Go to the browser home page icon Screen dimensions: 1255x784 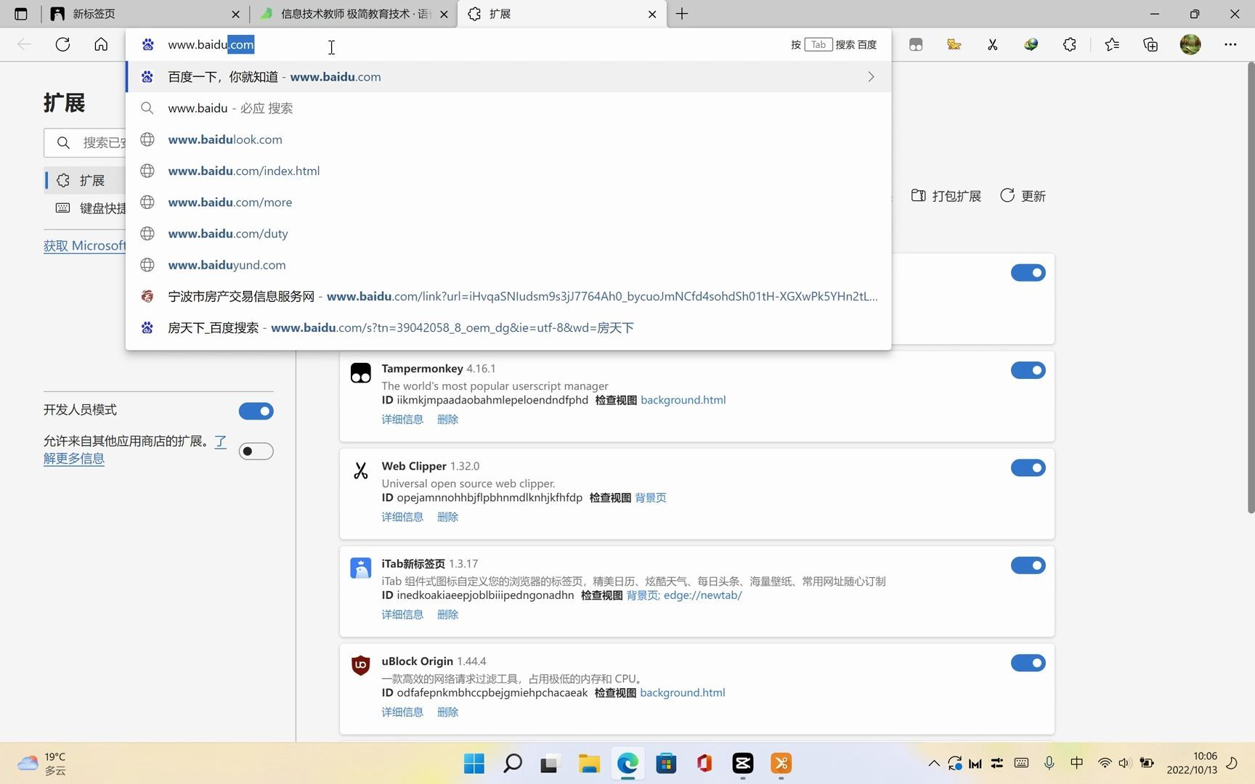coord(101,44)
